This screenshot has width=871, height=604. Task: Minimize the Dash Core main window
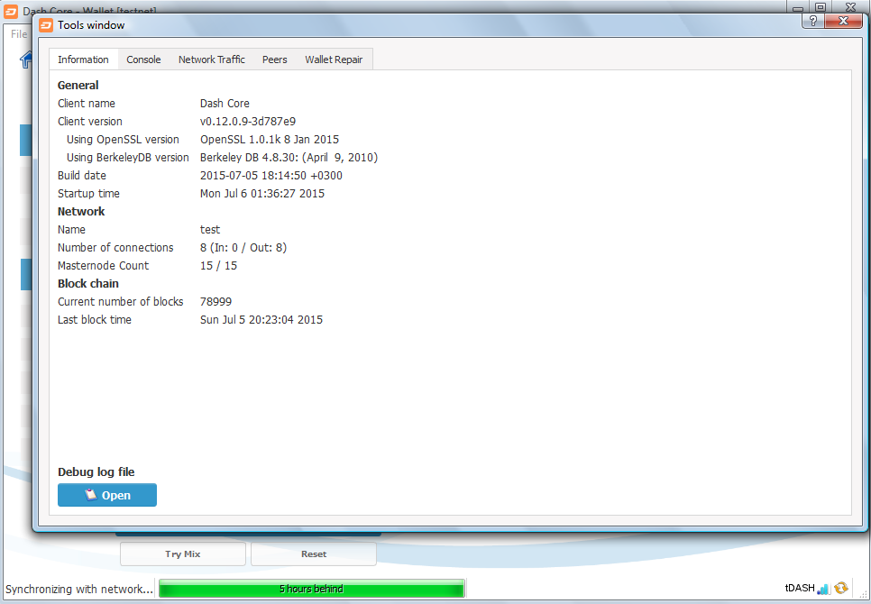(798, 7)
